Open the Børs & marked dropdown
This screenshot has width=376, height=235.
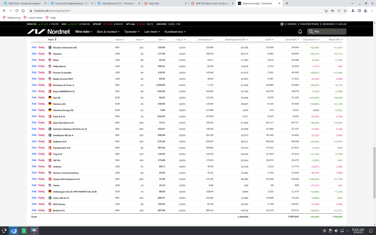point(108,32)
